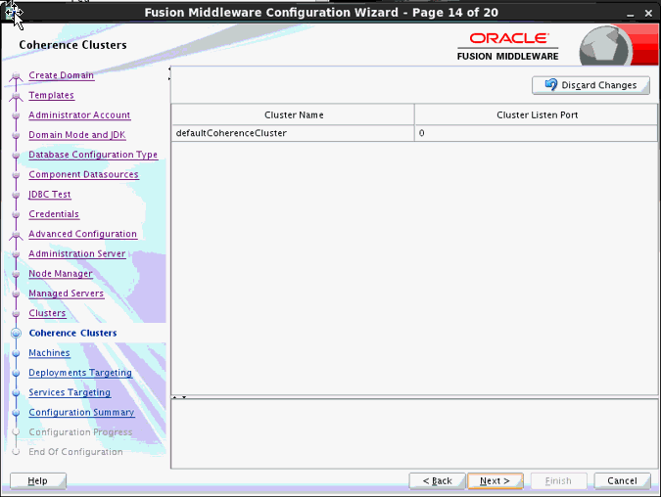Open Configuration Summary step
This screenshot has height=497, width=661.
[81, 412]
